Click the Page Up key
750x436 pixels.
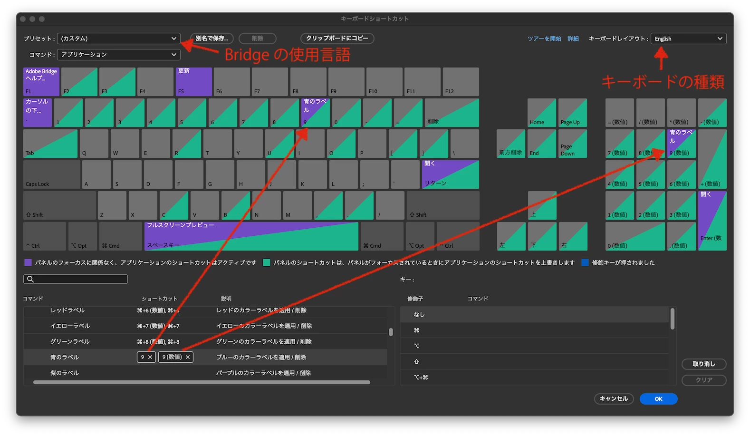click(573, 113)
